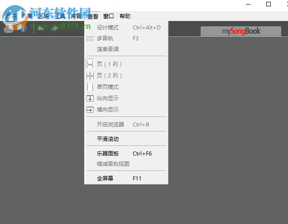Click the undo arrow in the toolbar

(x=40, y=29)
